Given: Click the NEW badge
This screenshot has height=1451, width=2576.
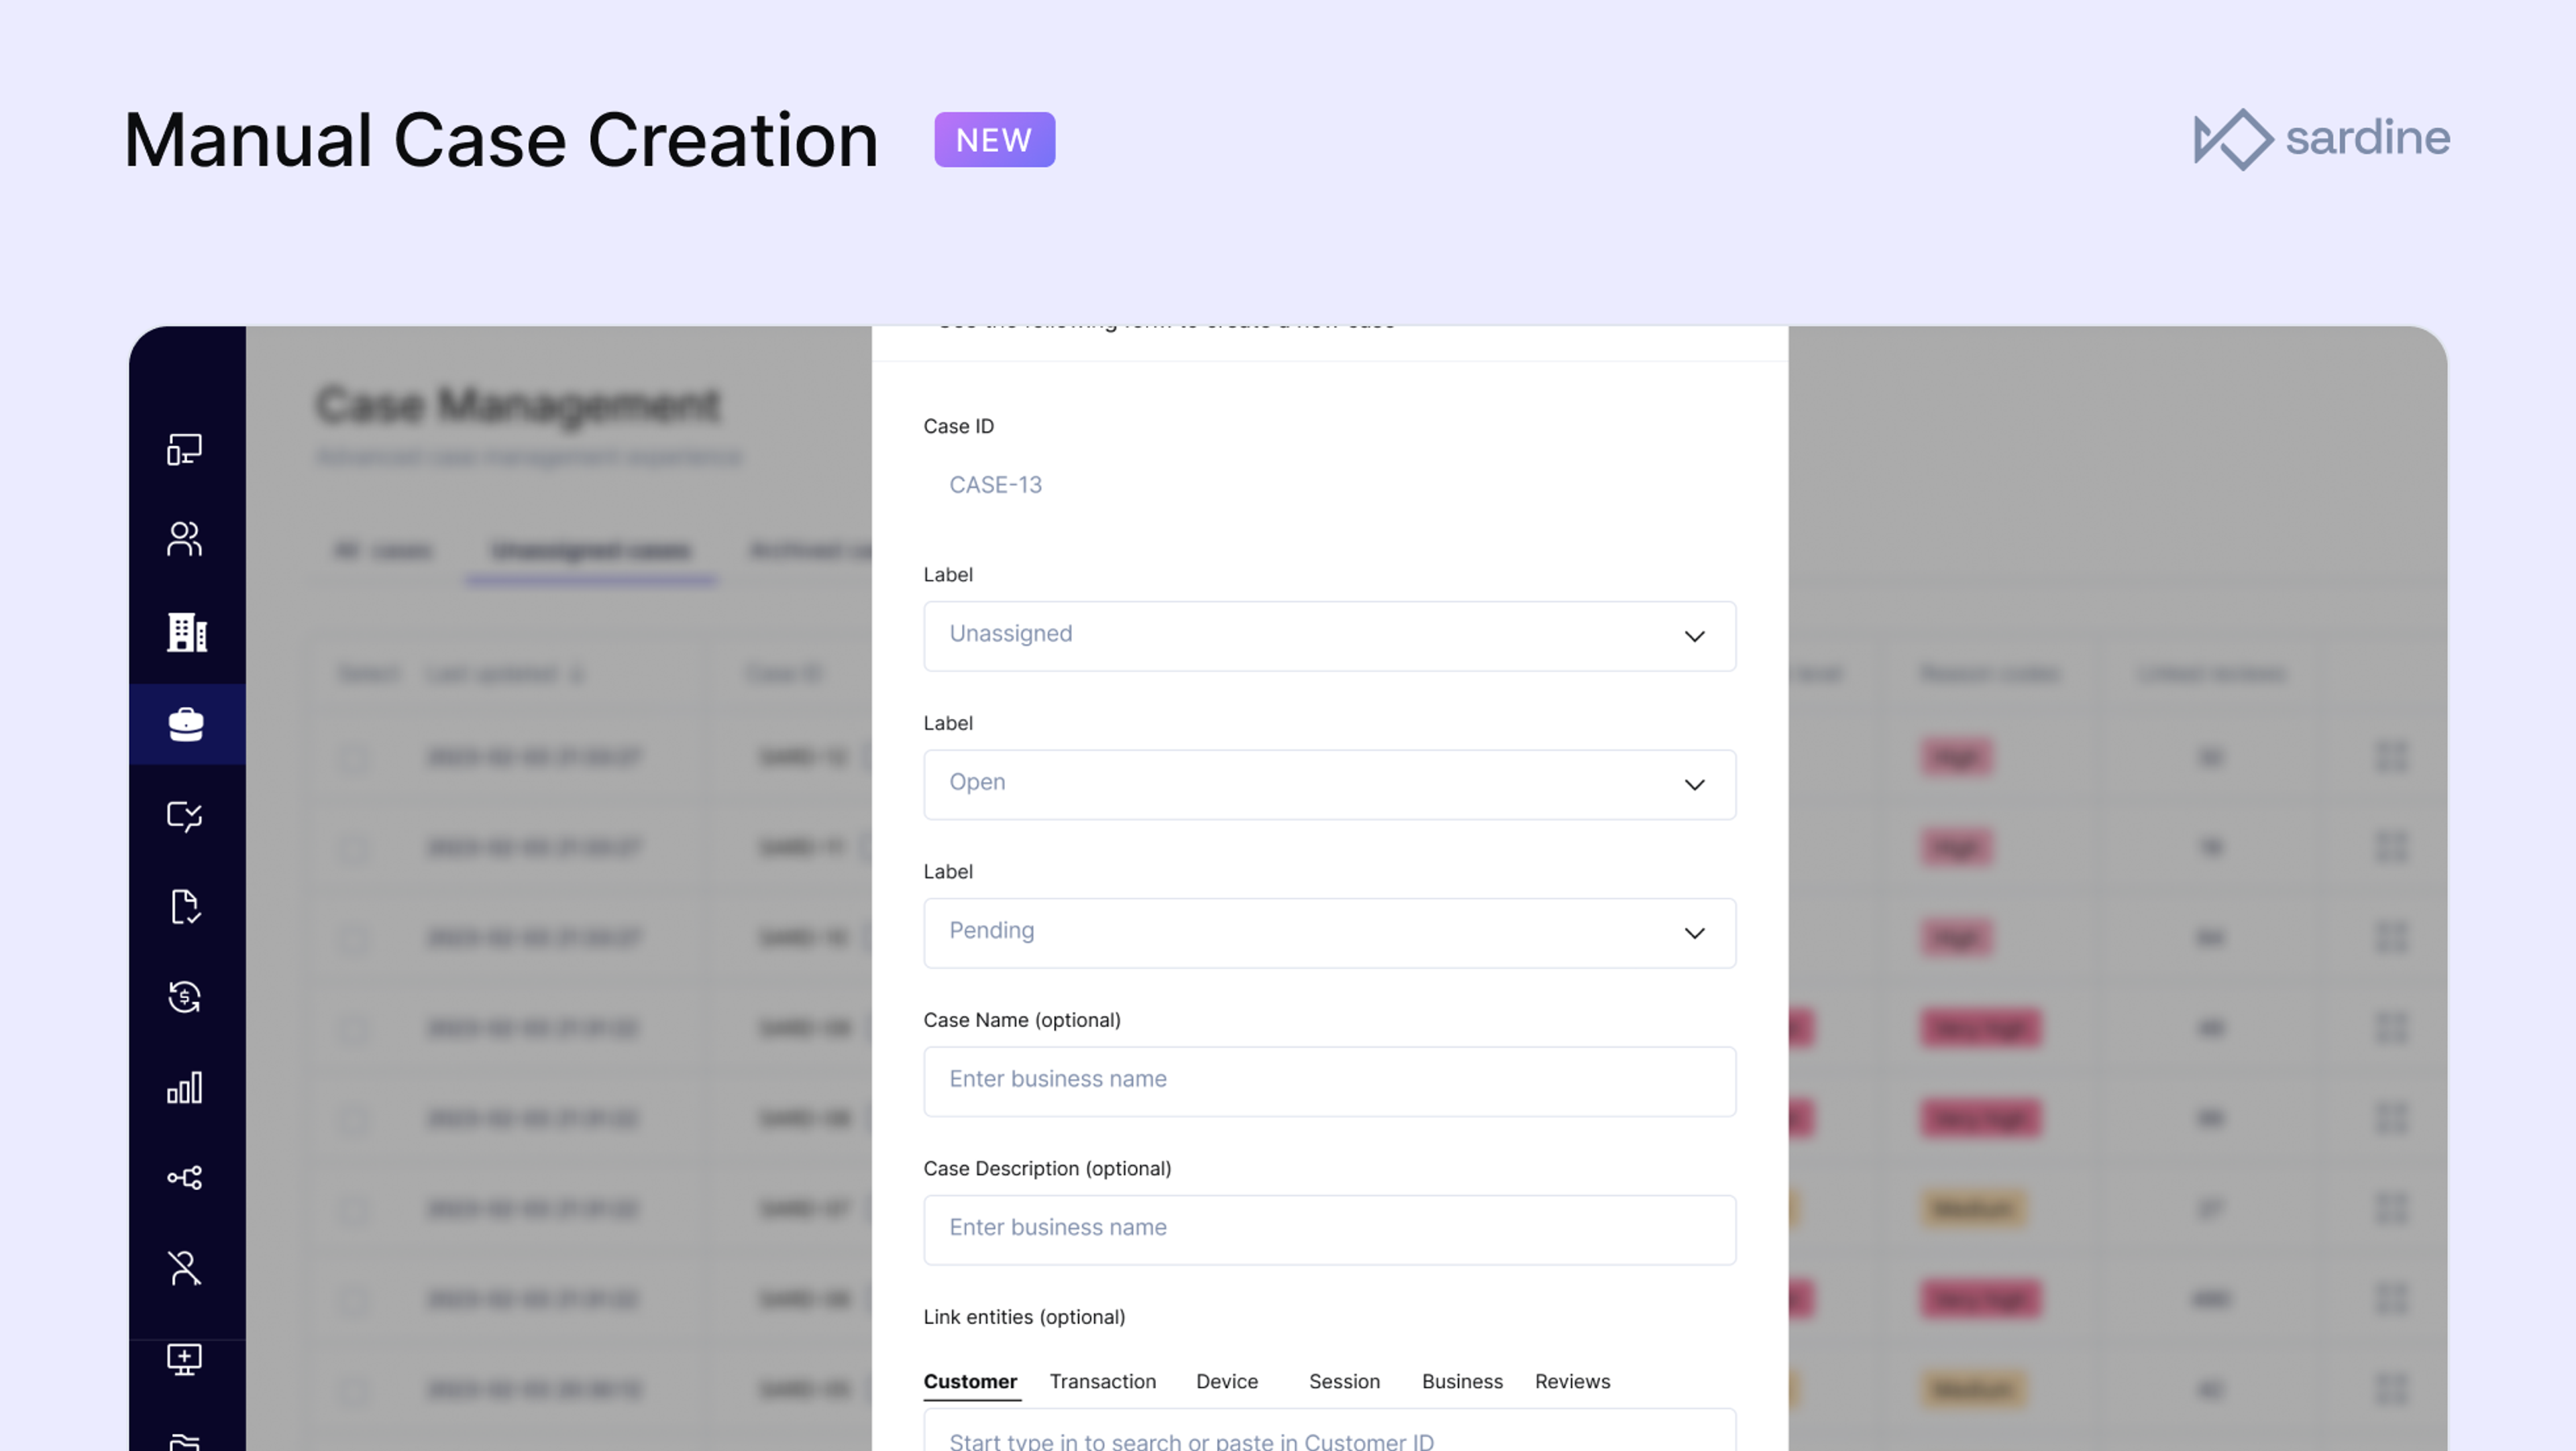Looking at the screenshot, I should pyautogui.click(x=994, y=140).
